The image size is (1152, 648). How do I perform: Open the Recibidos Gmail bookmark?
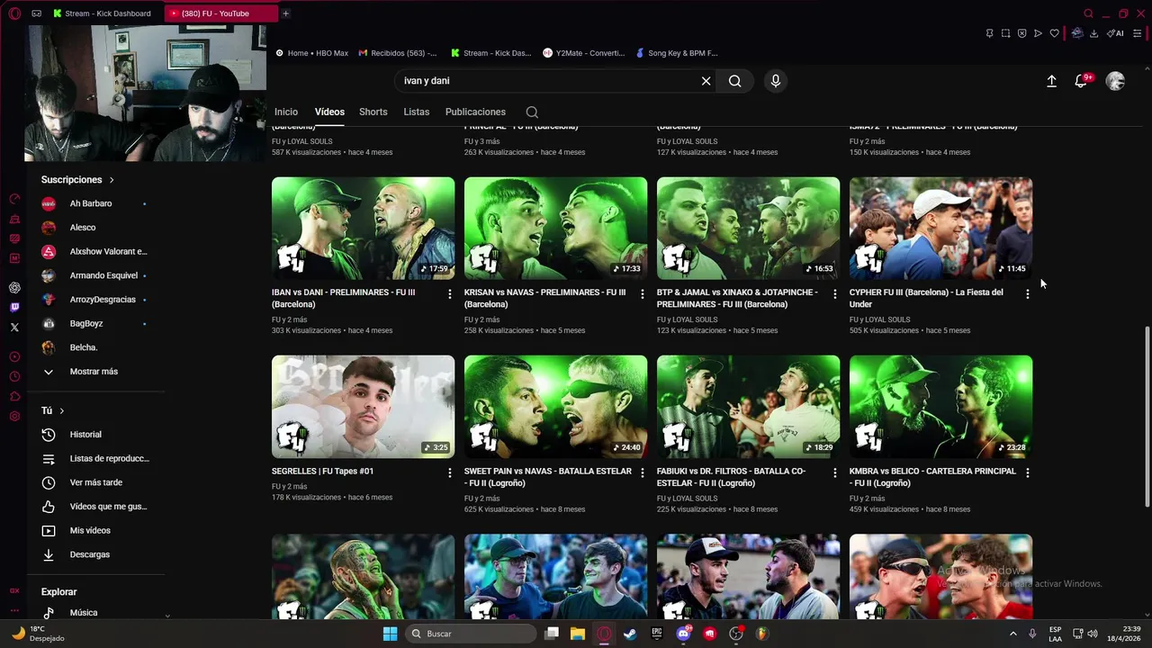[x=398, y=53]
